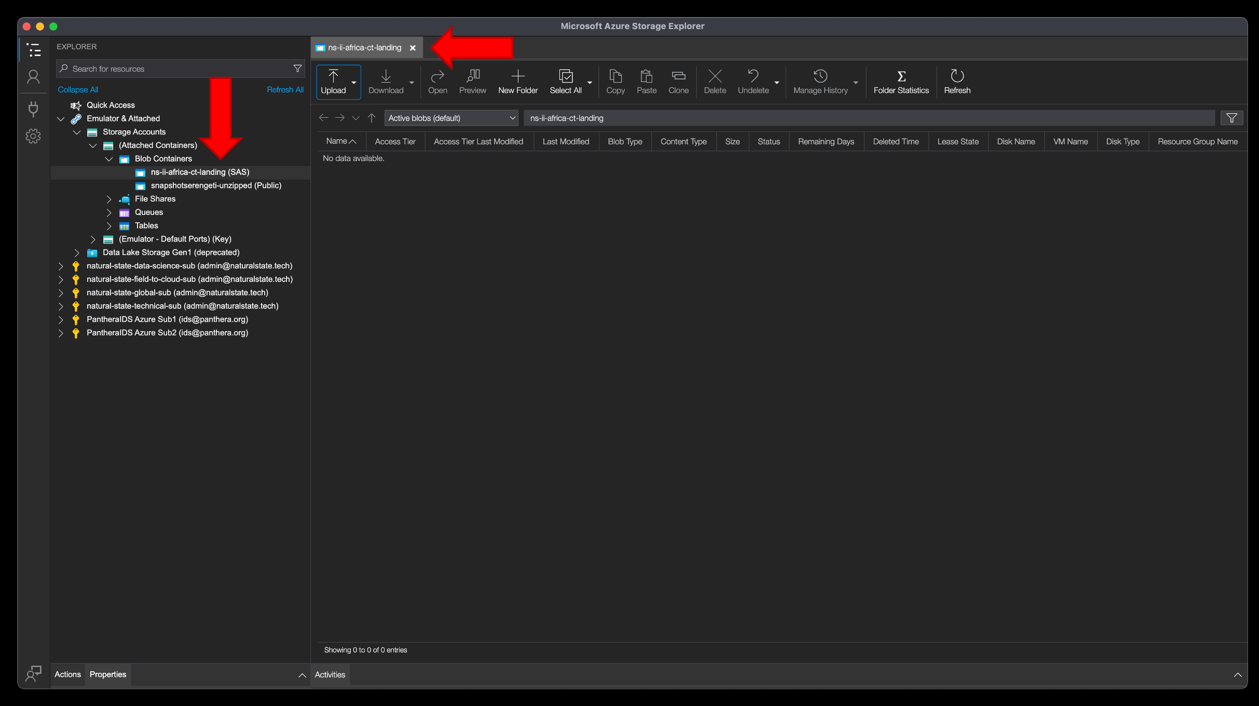This screenshot has height=706, width=1259.
Task: Refresh the container view via toolbar
Action: point(957,82)
